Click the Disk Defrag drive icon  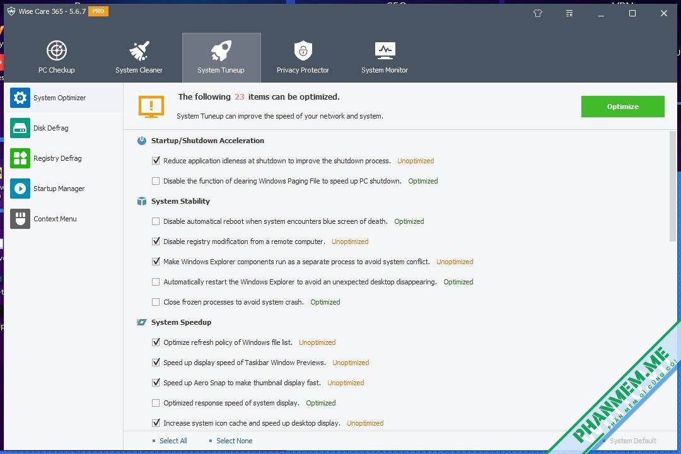(20, 128)
